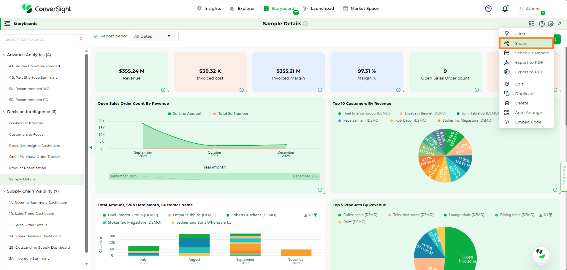Click the add widget grid icon

point(531,24)
